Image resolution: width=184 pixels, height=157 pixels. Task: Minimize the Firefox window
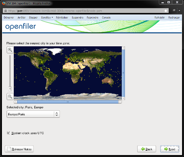163,2
